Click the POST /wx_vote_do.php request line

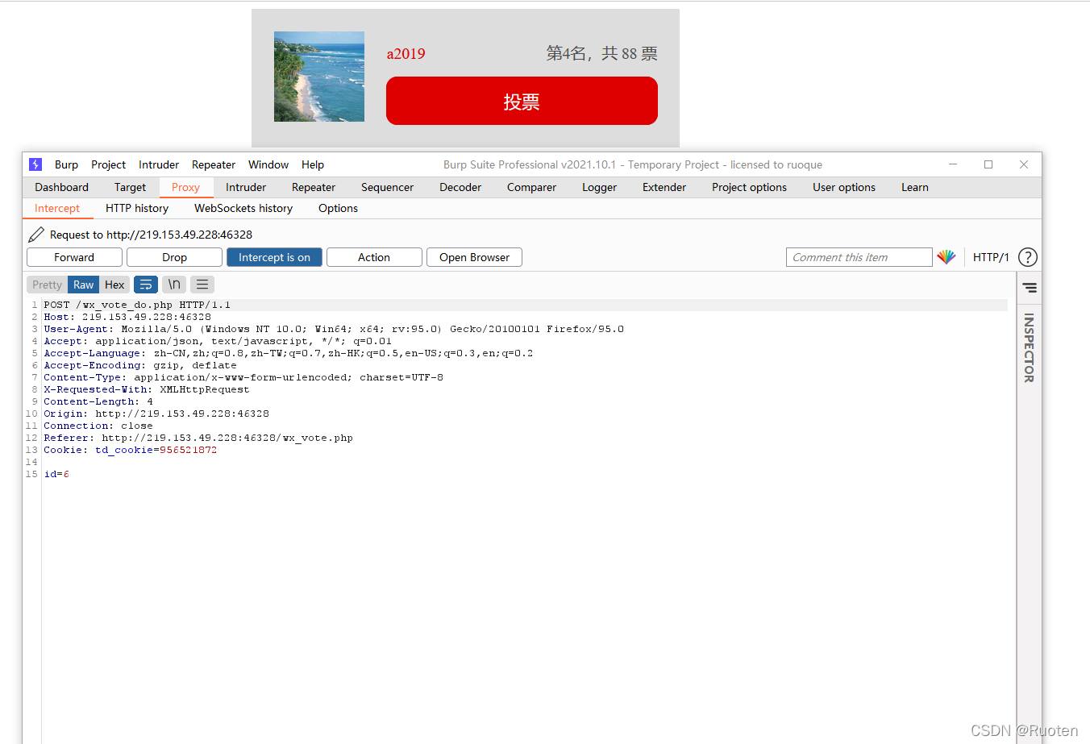click(x=137, y=305)
